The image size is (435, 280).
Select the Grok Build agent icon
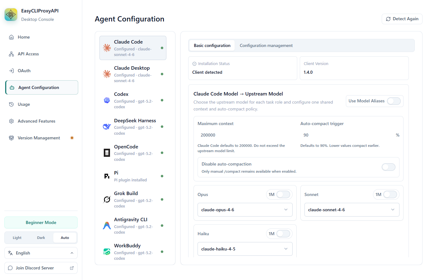pos(107,199)
